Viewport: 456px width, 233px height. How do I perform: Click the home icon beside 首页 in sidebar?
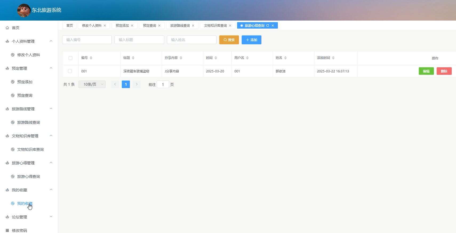point(7,28)
